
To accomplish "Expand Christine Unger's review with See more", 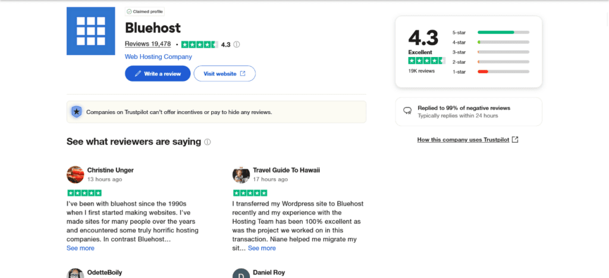I will [x=80, y=248].
